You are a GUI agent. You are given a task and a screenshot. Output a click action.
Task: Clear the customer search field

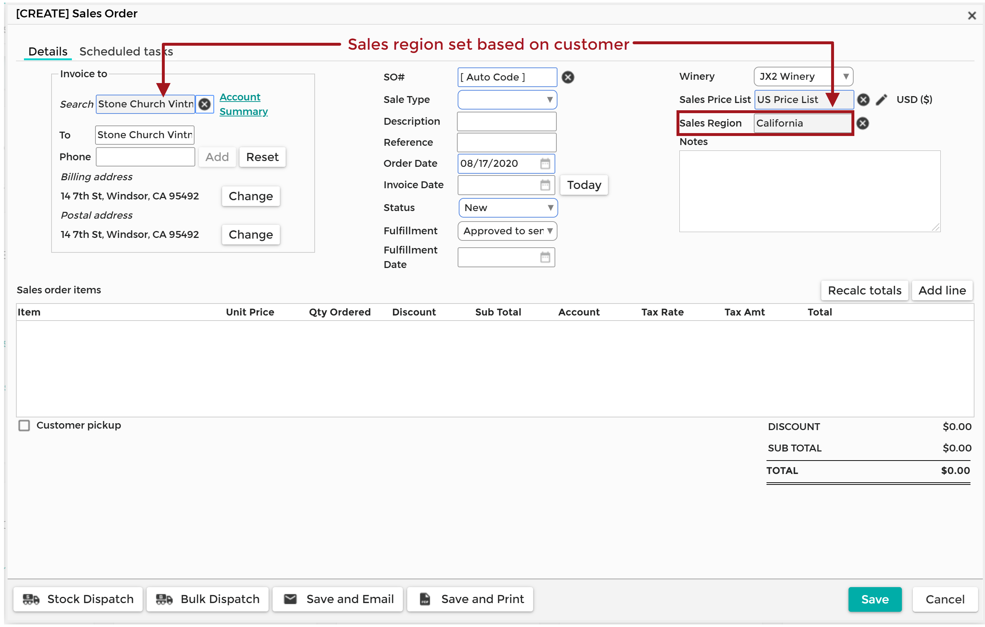[205, 104]
